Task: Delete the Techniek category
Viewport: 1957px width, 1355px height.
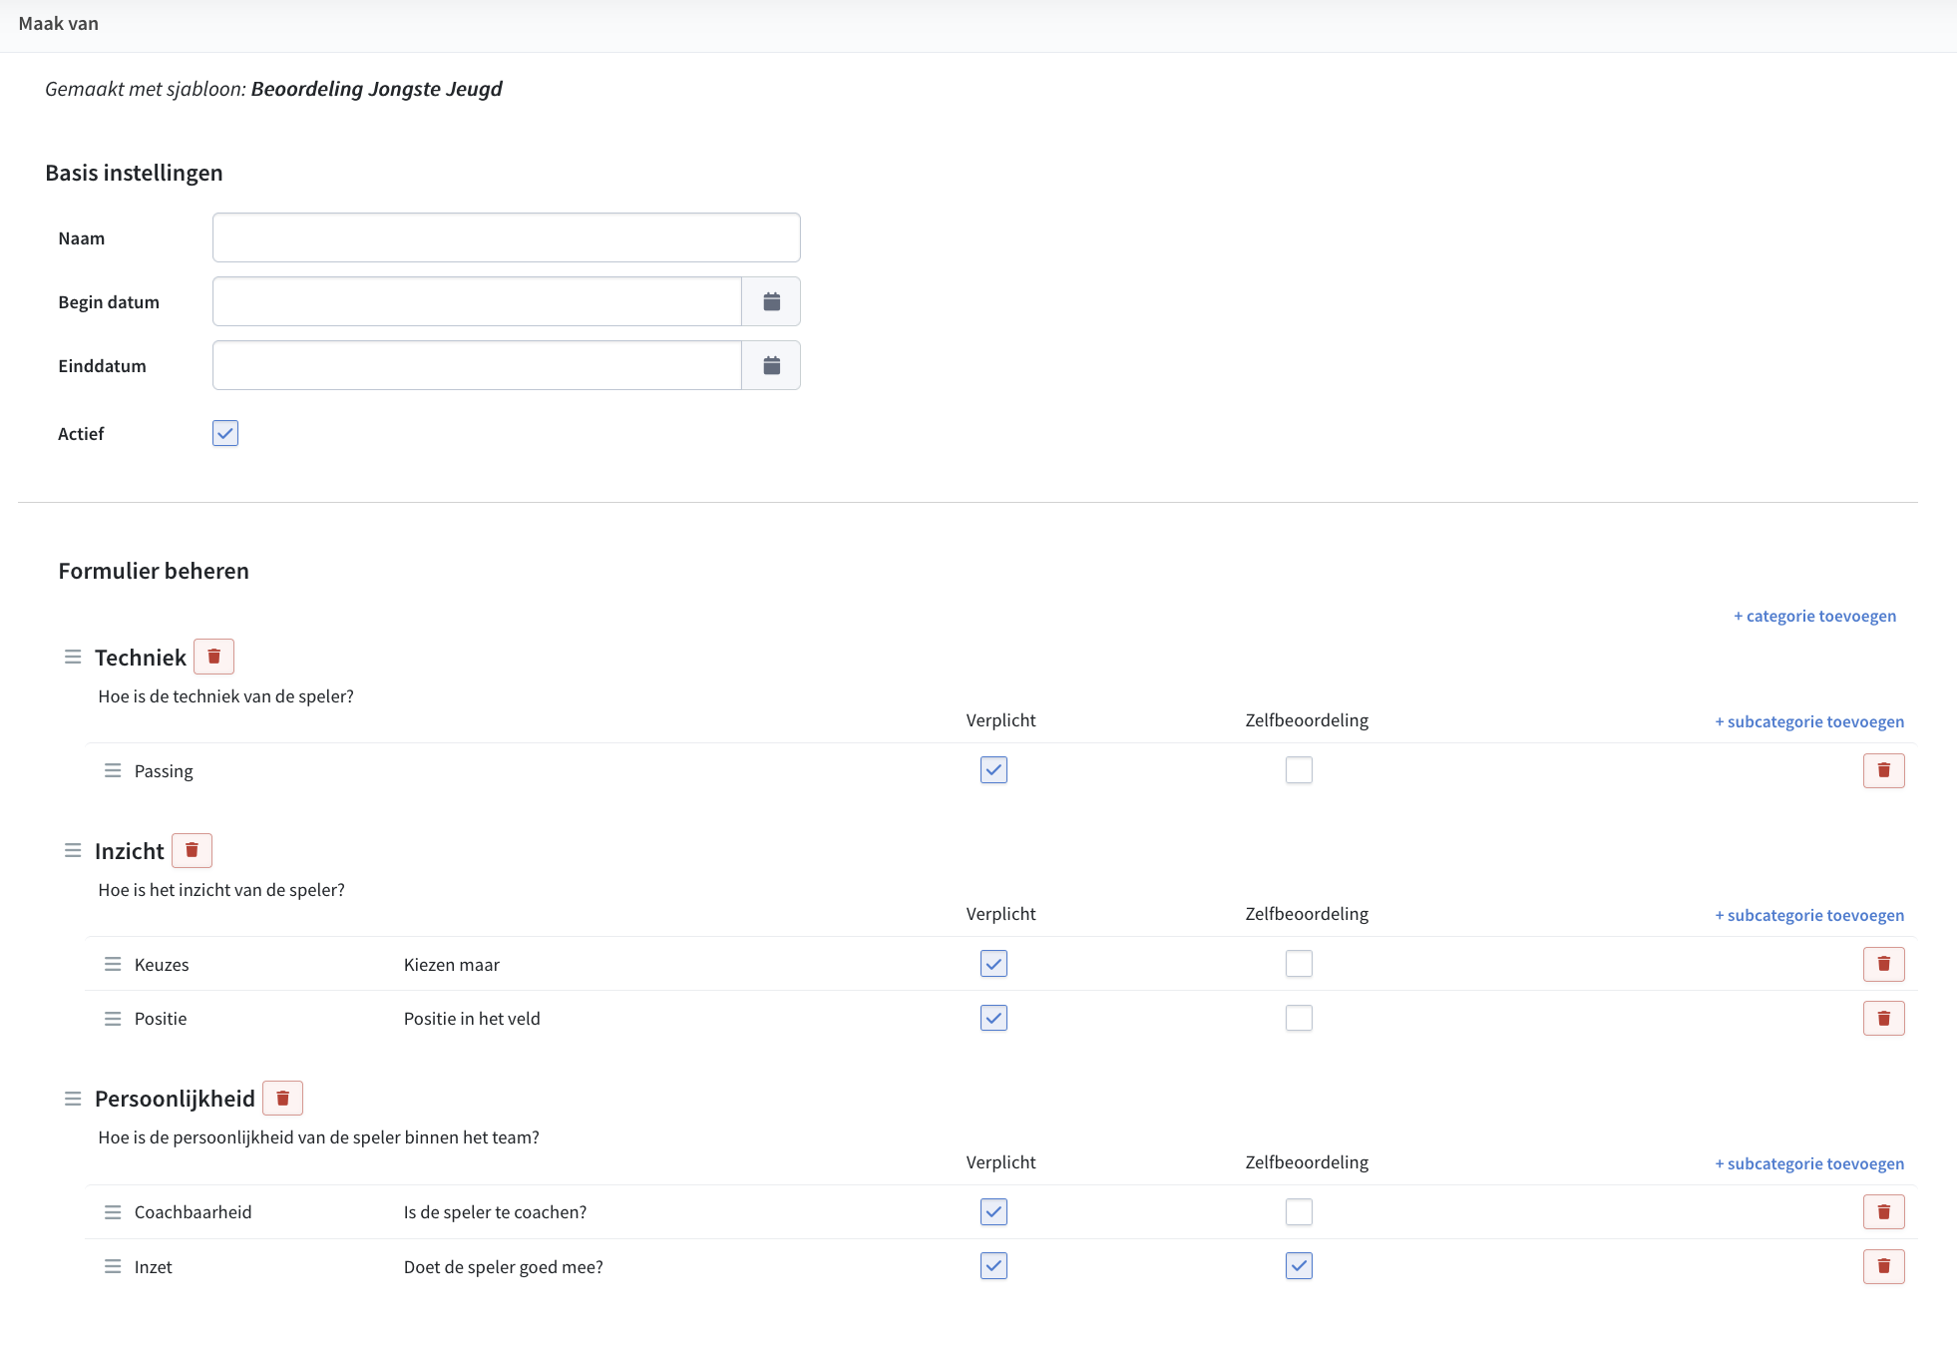Action: pos(213,657)
